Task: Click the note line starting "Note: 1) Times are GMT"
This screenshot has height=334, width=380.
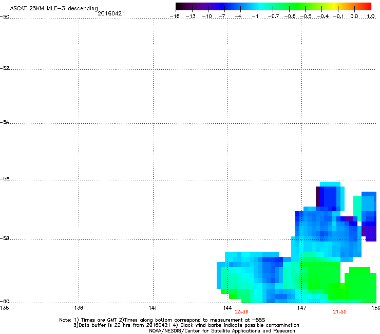Action: pyautogui.click(x=162, y=320)
